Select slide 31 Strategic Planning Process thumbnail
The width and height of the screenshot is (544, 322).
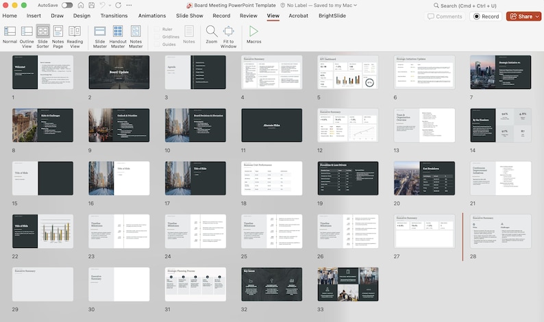click(x=195, y=284)
